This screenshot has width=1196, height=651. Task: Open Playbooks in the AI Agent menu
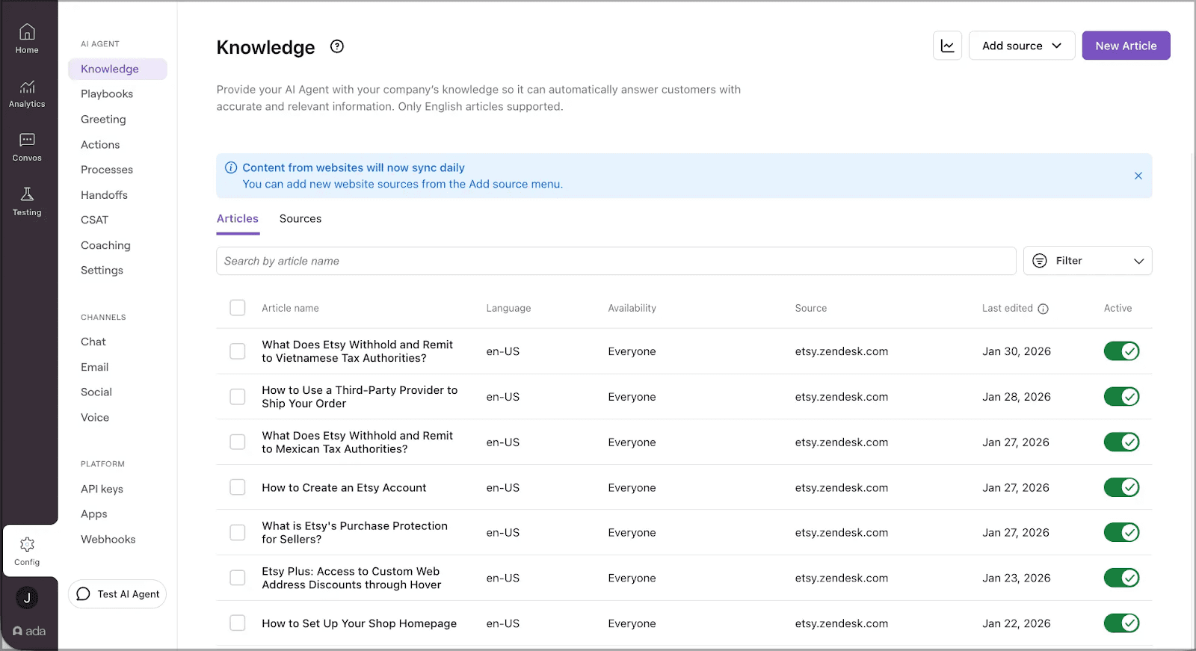(x=107, y=94)
